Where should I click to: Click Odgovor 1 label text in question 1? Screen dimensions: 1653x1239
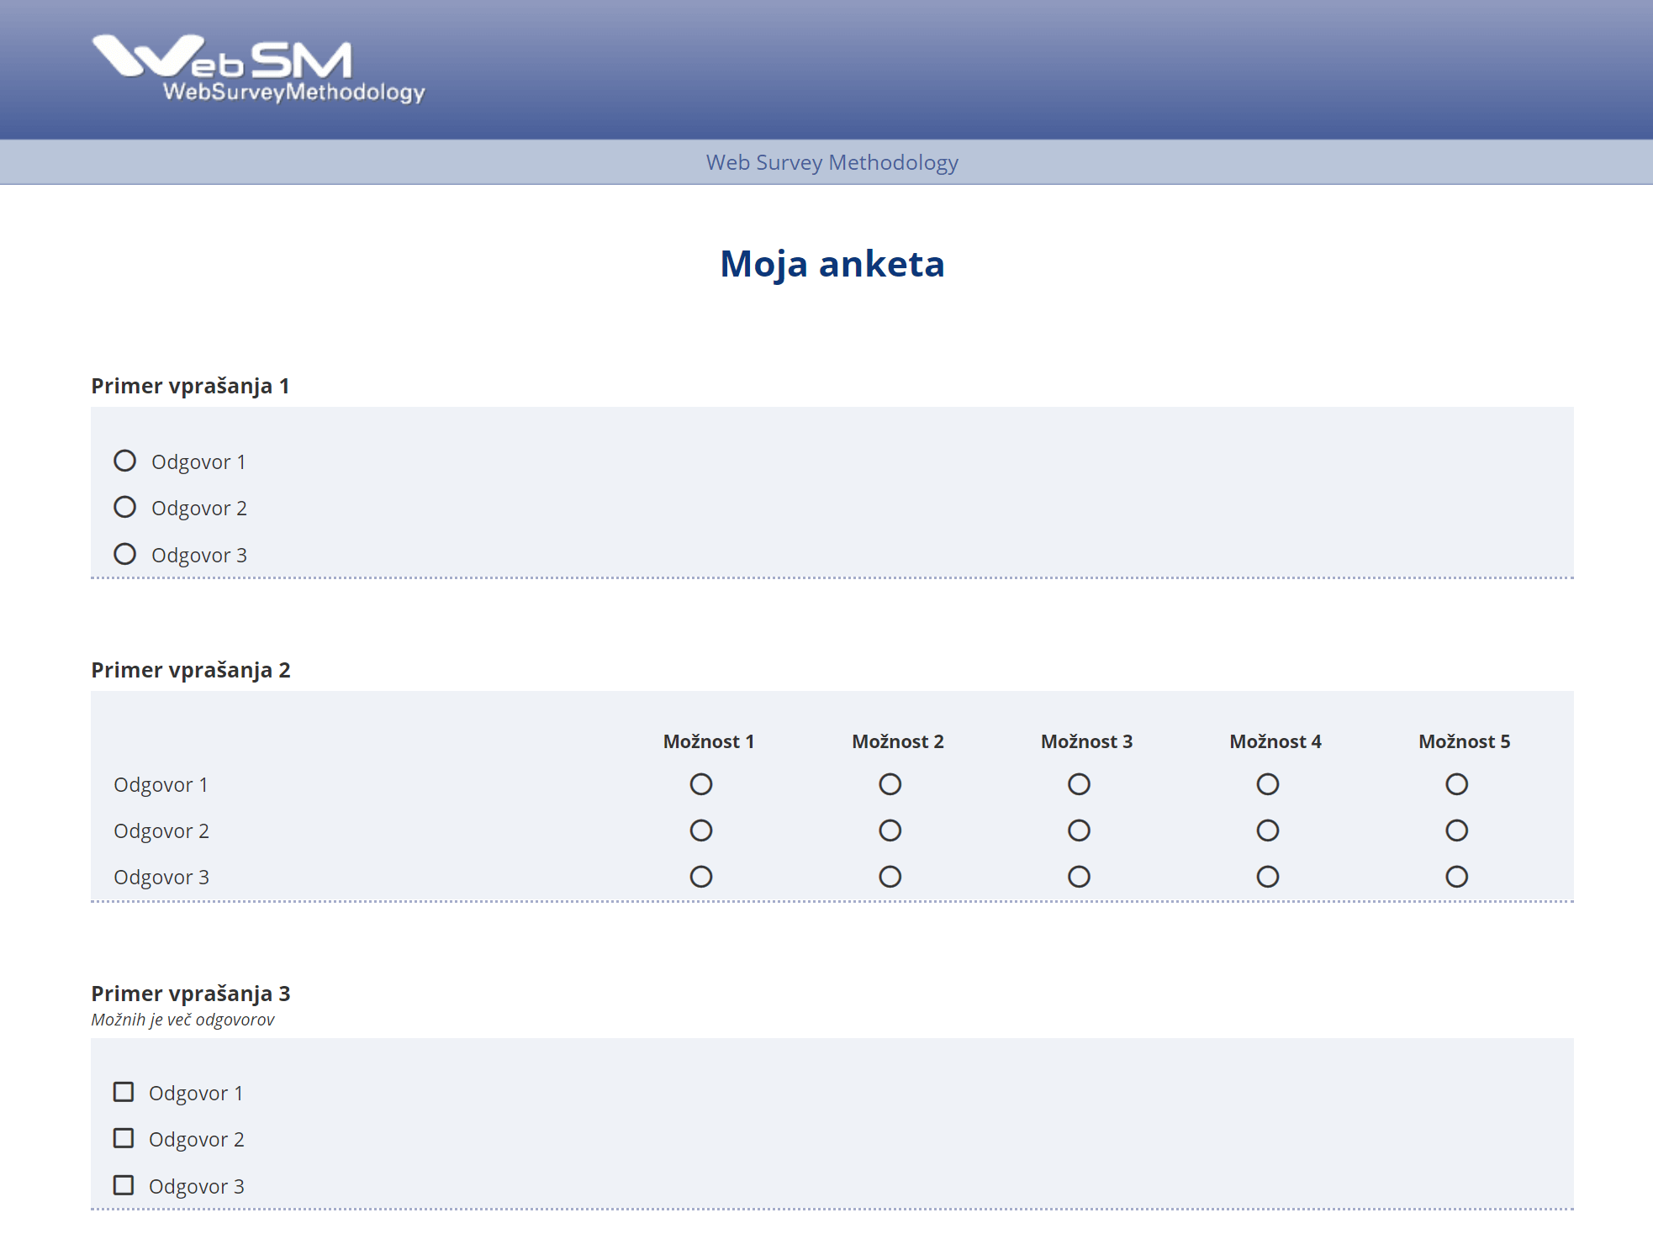(198, 462)
